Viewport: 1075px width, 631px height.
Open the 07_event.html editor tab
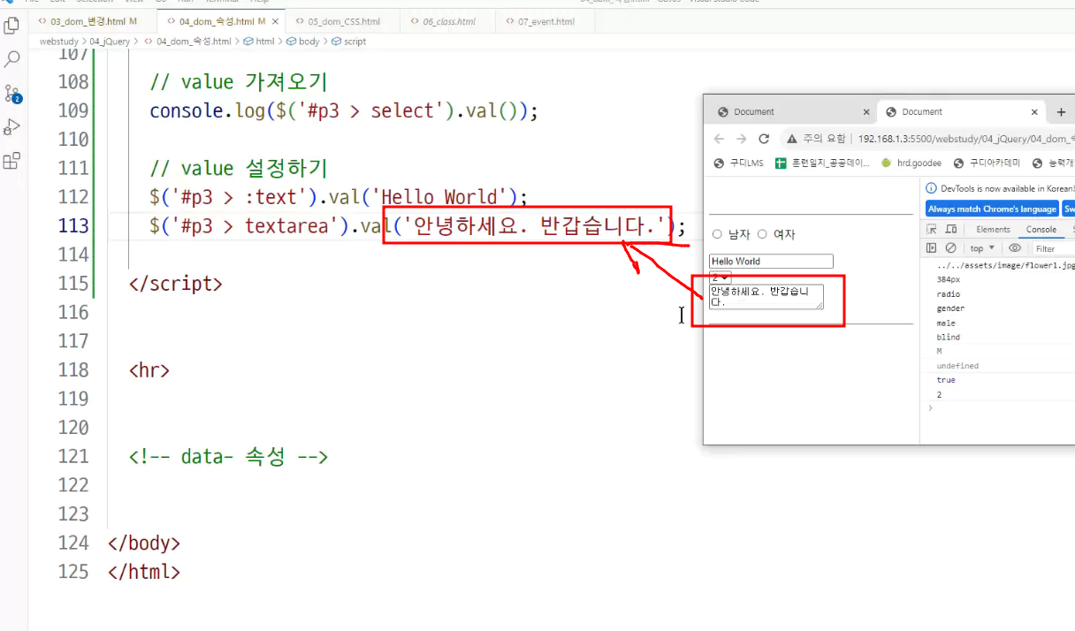click(x=545, y=21)
